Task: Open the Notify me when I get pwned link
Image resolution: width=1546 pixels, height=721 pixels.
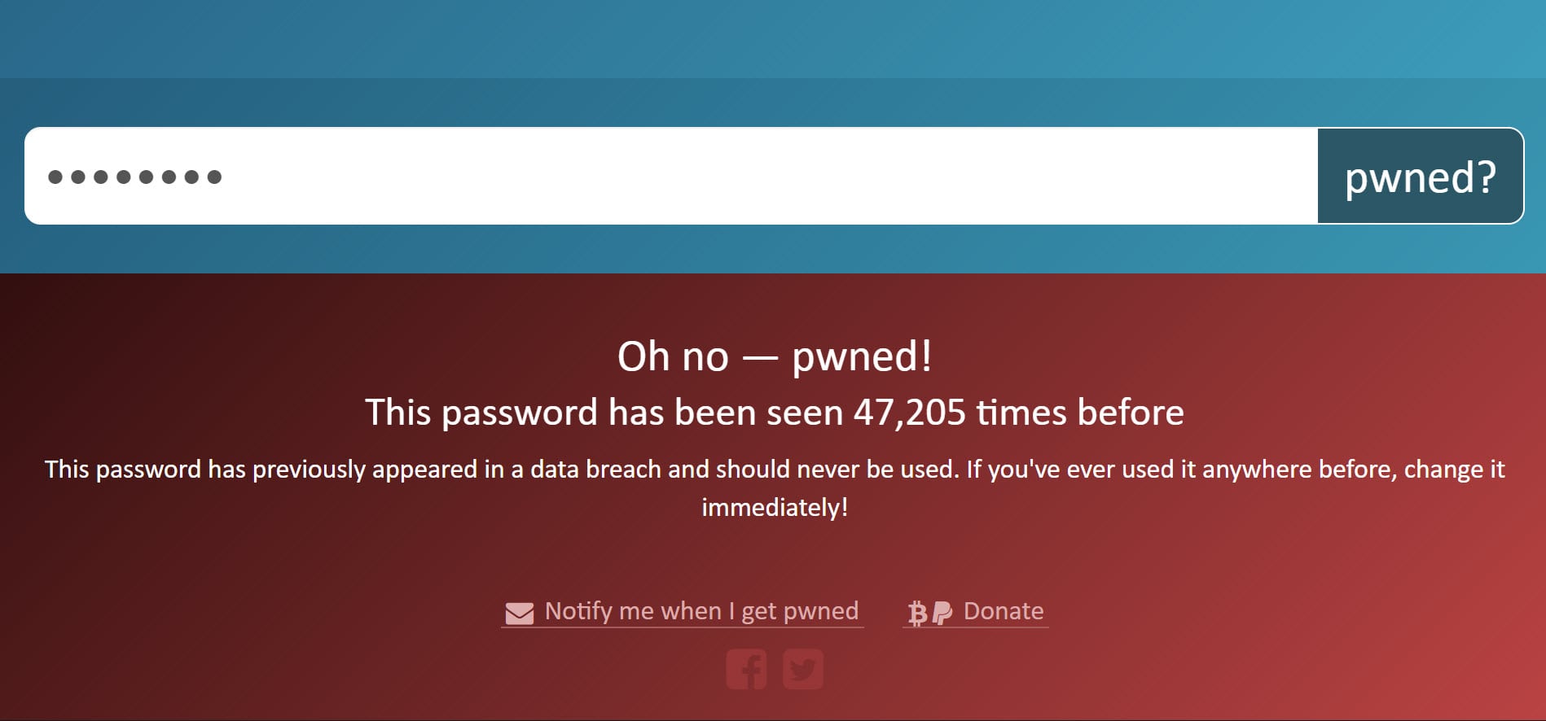Action: 701,611
